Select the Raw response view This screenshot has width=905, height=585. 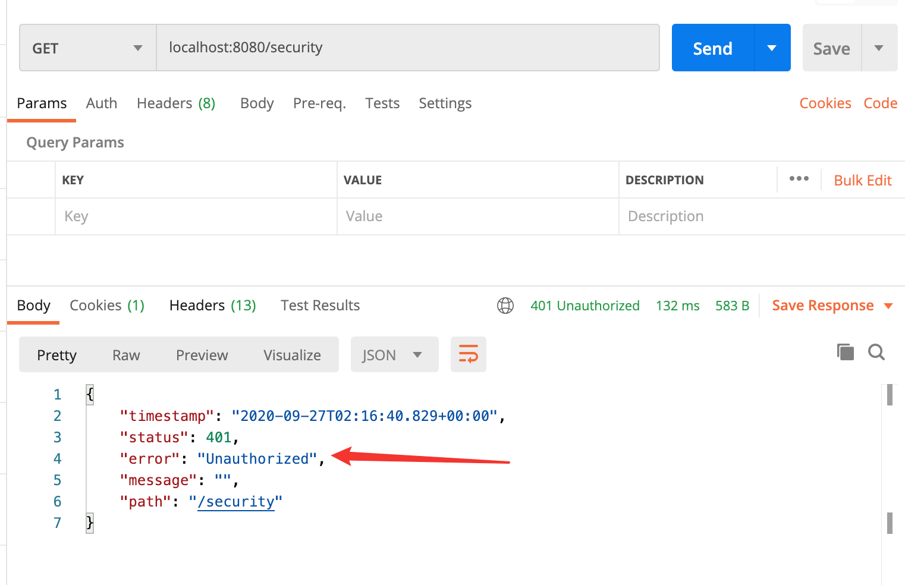pos(126,355)
